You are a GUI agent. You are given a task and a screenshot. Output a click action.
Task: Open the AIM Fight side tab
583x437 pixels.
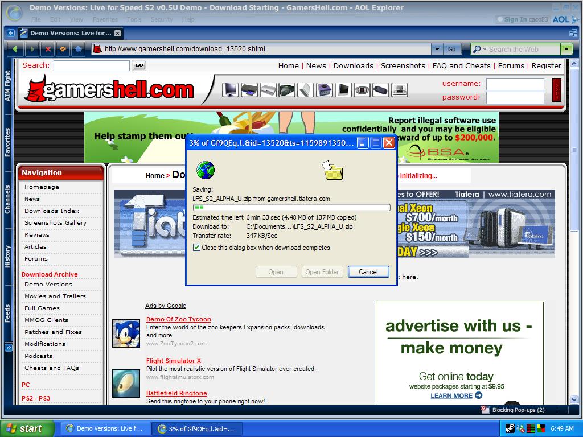pos(8,86)
